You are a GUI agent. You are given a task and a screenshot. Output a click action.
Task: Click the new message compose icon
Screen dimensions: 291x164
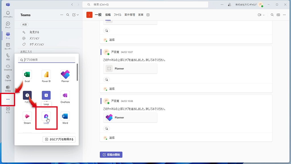[x=74, y=15]
